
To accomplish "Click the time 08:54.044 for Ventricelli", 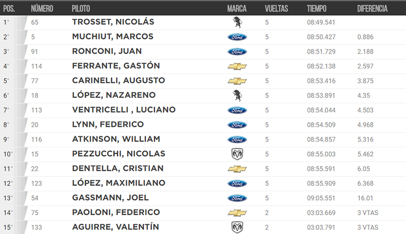I will [321, 110].
